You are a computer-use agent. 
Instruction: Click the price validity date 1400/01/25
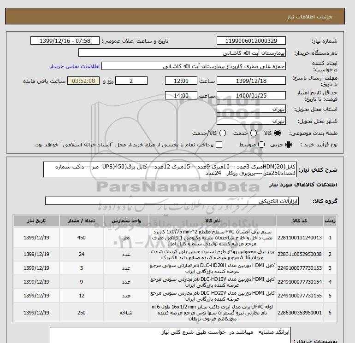pos(251,95)
